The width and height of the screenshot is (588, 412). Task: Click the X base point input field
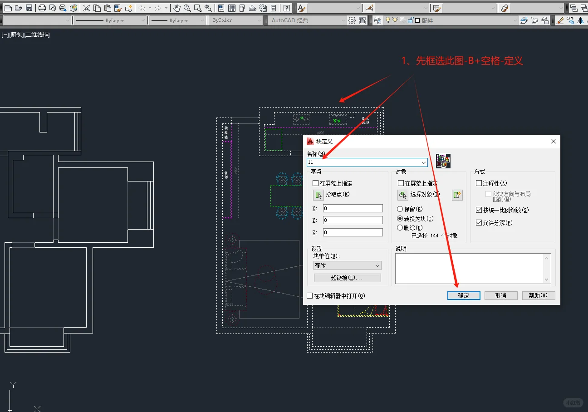353,208
